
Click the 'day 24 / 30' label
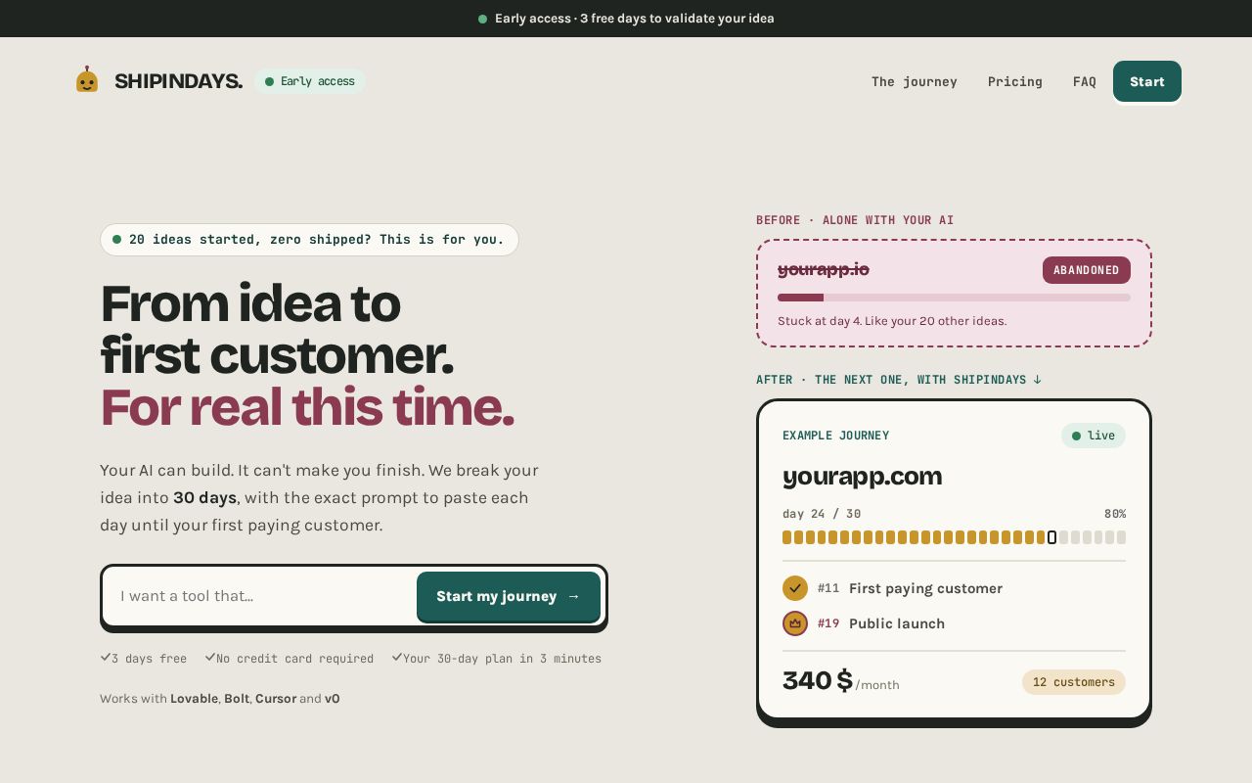pos(822,514)
